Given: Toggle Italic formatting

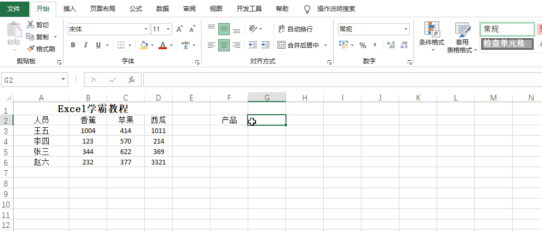Looking at the screenshot, I should click(86, 45).
